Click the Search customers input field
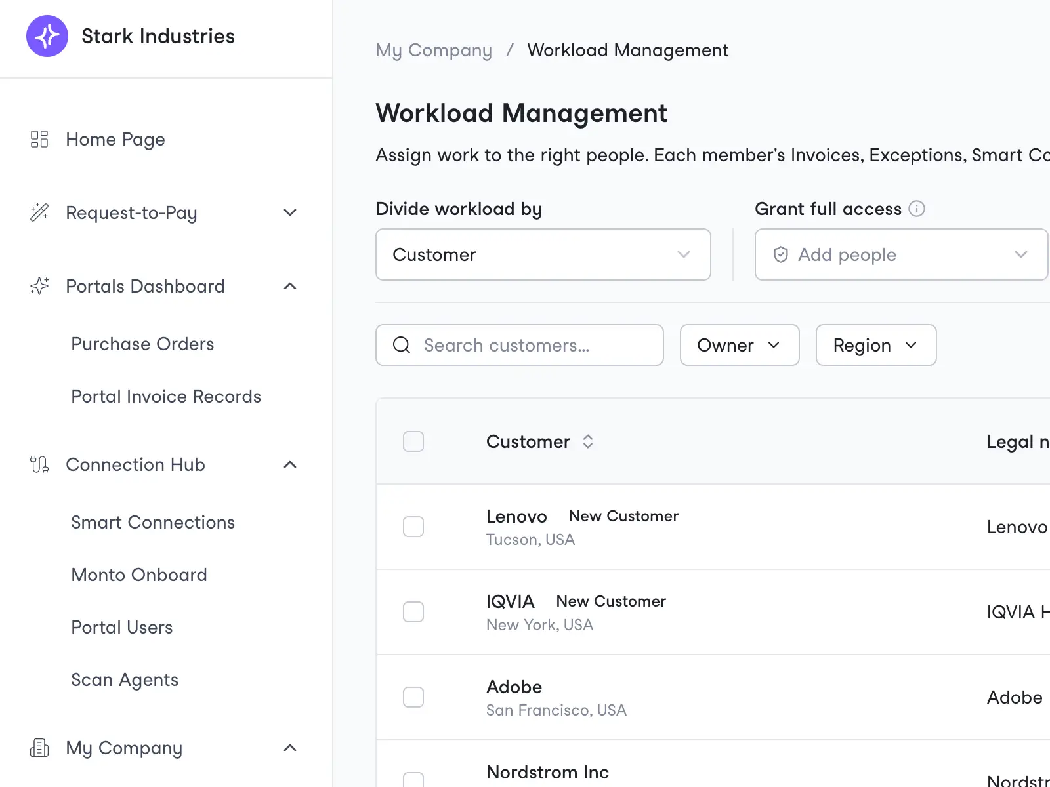1050x787 pixels. pos(520,345)
